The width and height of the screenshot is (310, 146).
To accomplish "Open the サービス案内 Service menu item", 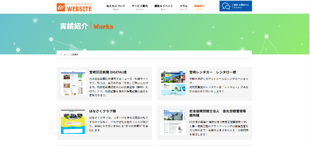I will tap(140, 7).
